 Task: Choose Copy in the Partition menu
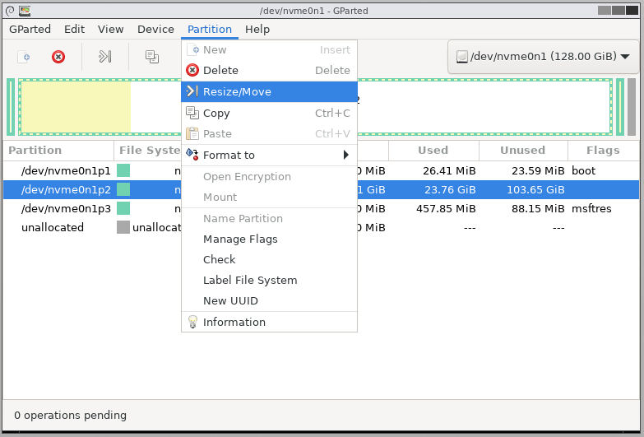pos(269,113)
